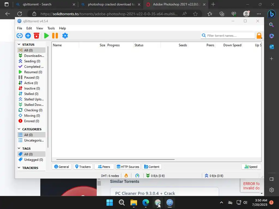Sort torrents by Down Speed column
Screen dimensions: 279x209
pos(229,45)
